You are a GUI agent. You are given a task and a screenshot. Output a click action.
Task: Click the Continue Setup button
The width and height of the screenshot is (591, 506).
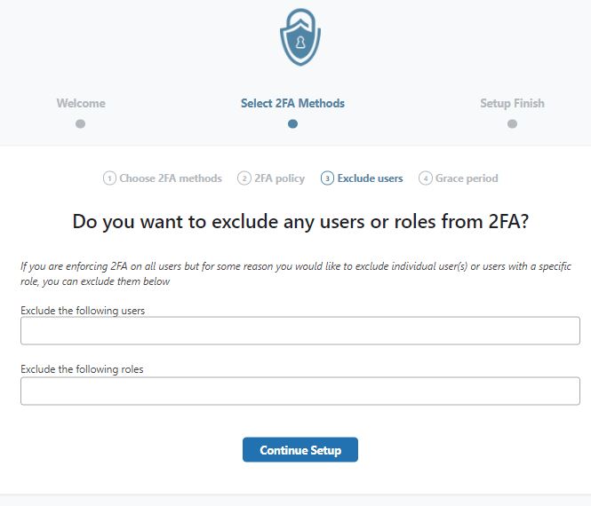click(x=300, y=449)
